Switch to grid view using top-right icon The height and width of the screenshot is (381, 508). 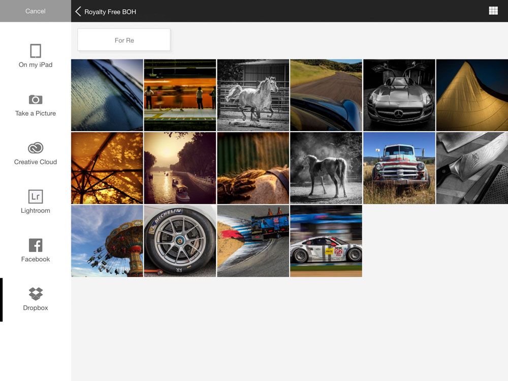(x=493, y=11)
